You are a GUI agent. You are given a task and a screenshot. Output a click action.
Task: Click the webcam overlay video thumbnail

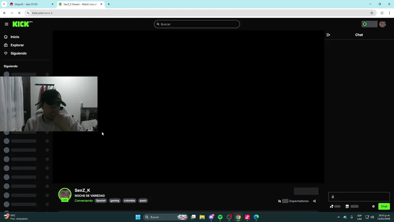pos(49,104)
